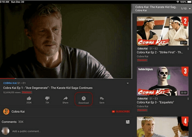This screenshot has width=192, height=137.
Task: Tap the Share arrow icon
Action: [65, 98]
